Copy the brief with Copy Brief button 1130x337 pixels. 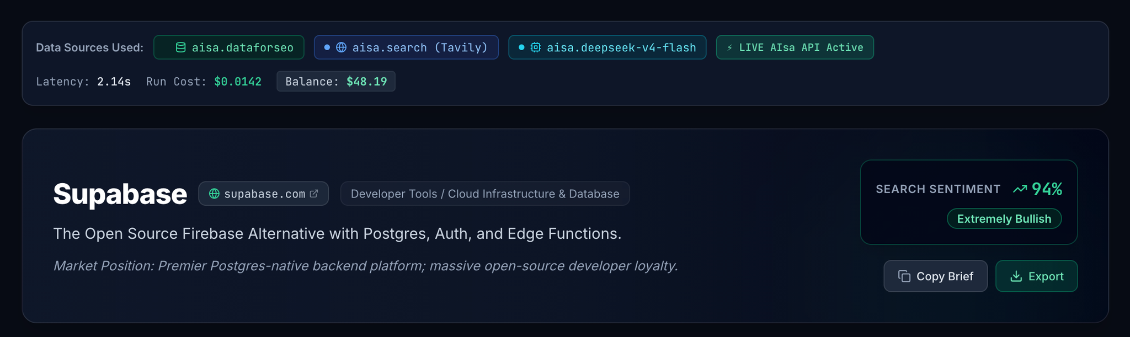(x=935, y=276)
